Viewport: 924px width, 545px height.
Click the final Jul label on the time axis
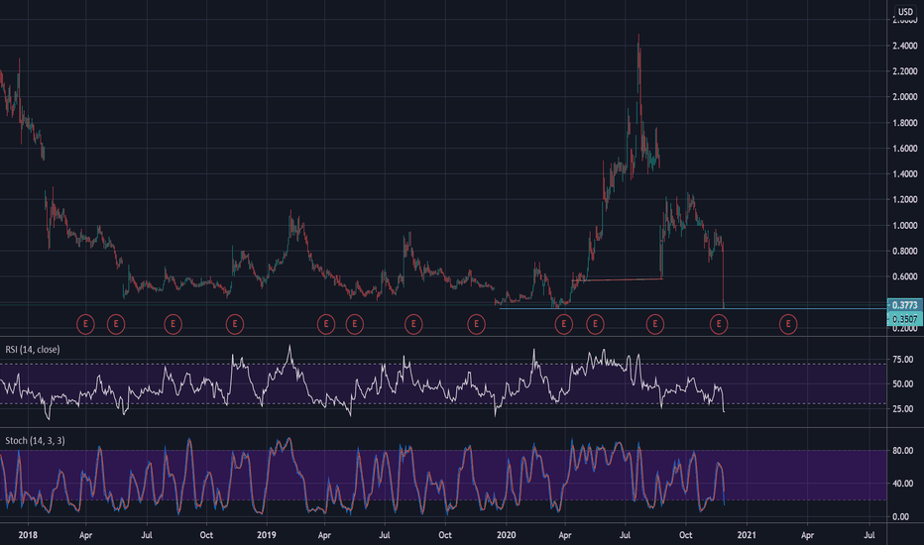(x=869, y=535)
